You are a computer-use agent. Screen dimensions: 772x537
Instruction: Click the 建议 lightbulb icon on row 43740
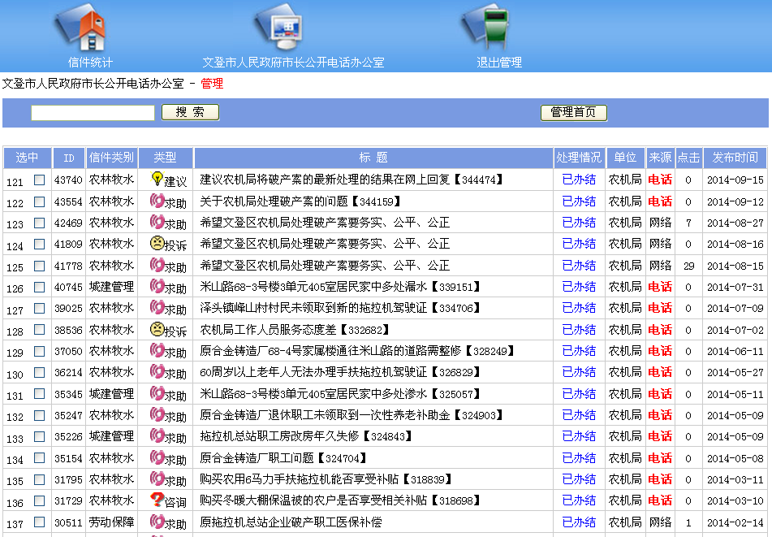tap(156, 180)
